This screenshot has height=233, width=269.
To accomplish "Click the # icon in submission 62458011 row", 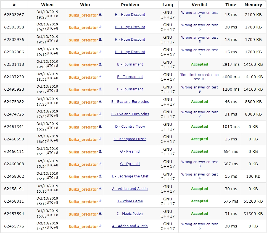I will coord(100,201).
